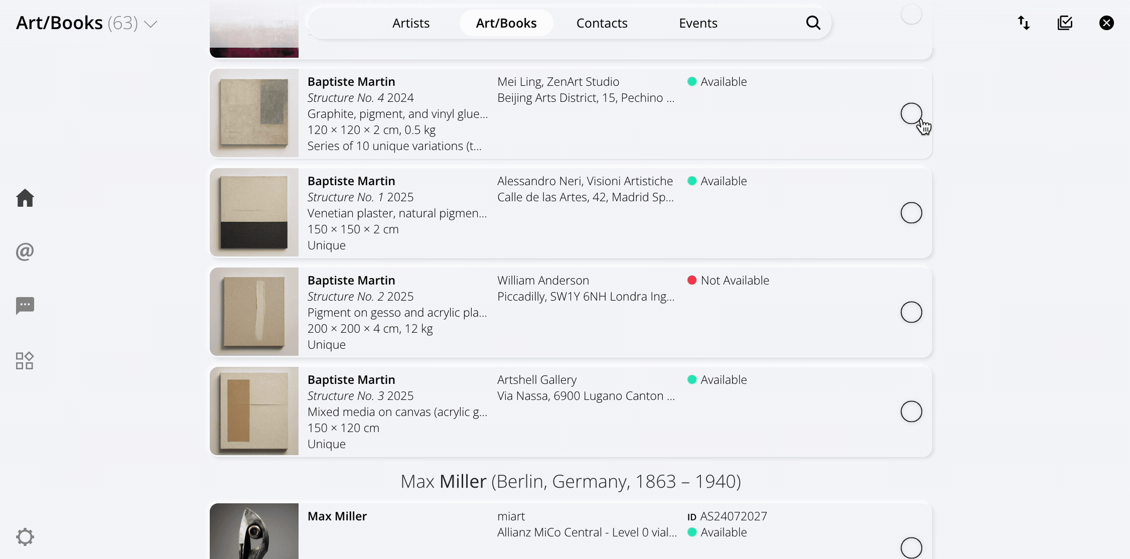Viewport: 1130px width, 559px height.
Task: Select the @ mentions icon in sidebar
Action: (x=25, y=252)
